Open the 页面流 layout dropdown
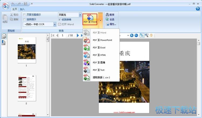 80,15
